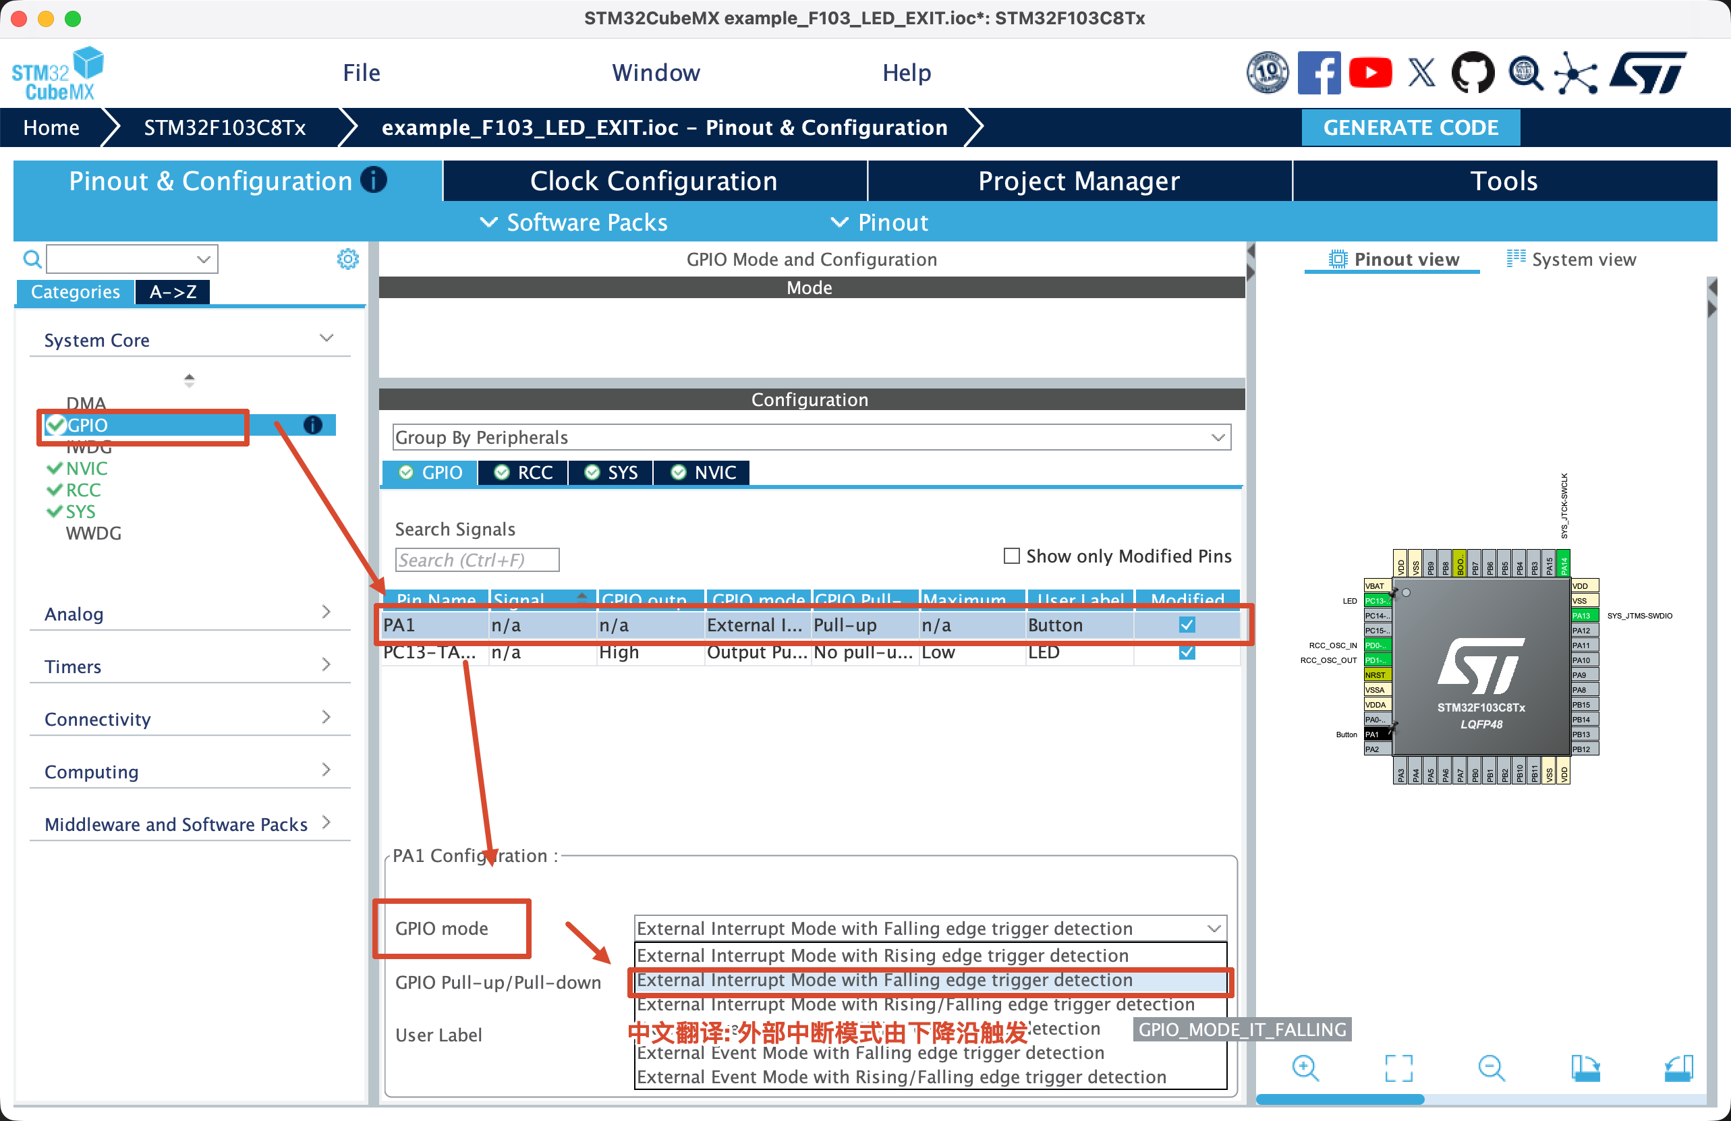Open the wiki search globe icon
Screen dimensions: 1731x1121
(1525, 73)
